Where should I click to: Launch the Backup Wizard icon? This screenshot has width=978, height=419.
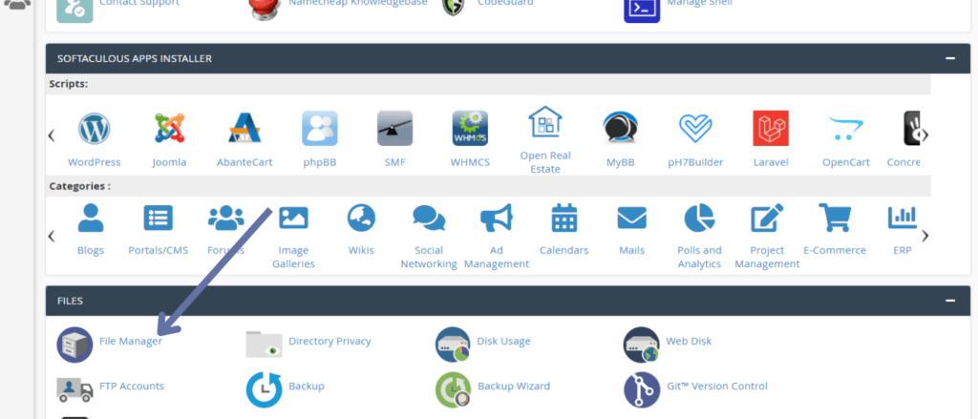tap(453, 389)
